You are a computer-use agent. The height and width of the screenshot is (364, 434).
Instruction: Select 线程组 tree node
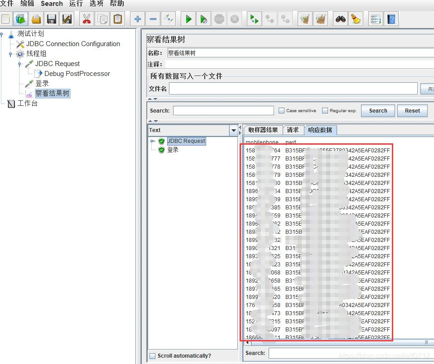point(36,53)
